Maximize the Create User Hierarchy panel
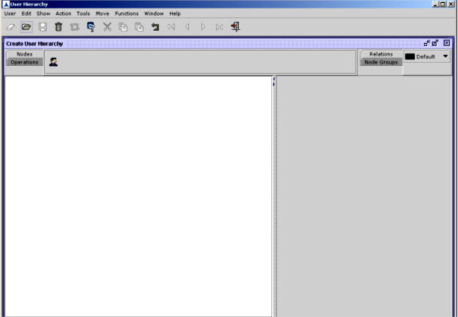 [x=436, y=44]
